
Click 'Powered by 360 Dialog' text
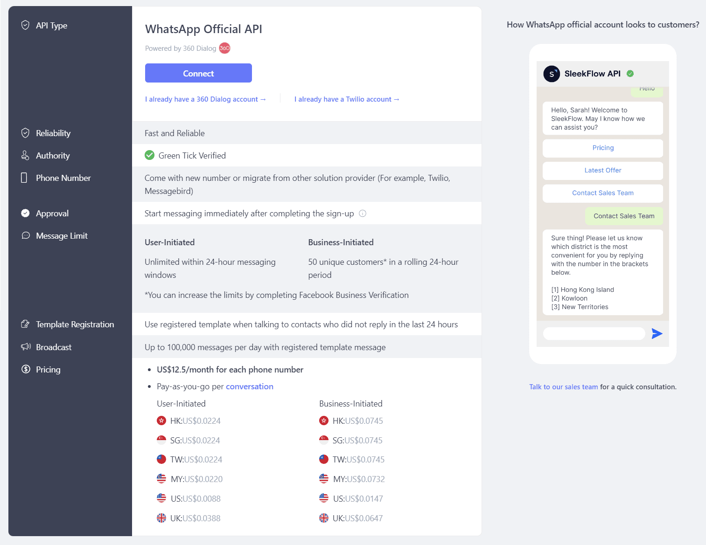pyautogui.click(x=181, y=48)
